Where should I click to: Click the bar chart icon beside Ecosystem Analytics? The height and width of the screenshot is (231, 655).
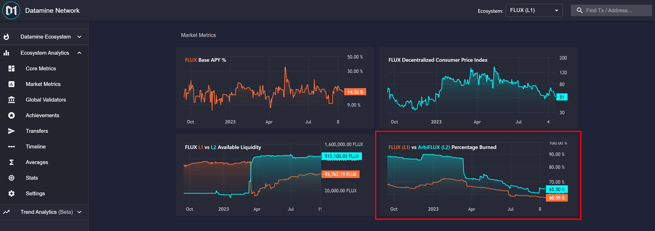[7, 53]
